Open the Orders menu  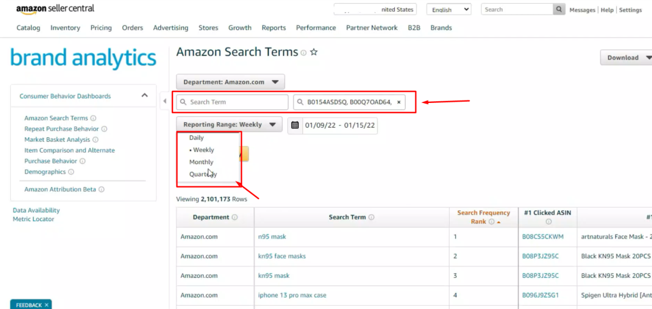[132, 28]
